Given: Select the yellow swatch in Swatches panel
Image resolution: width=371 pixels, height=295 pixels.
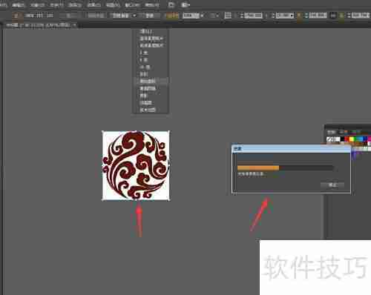Looking at the screenshot, I should [352, 139].
